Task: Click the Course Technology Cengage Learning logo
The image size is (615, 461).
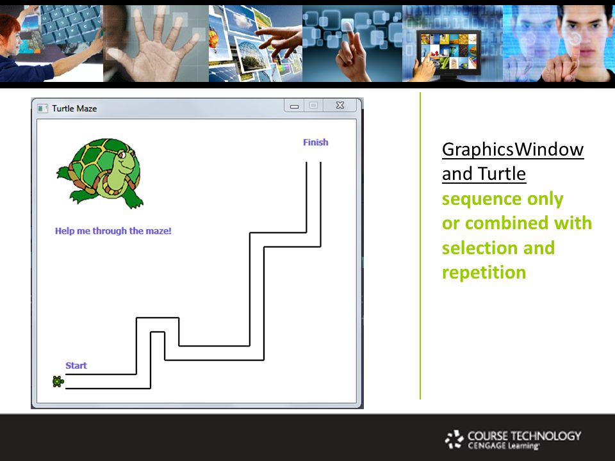Action: point(513,440)
